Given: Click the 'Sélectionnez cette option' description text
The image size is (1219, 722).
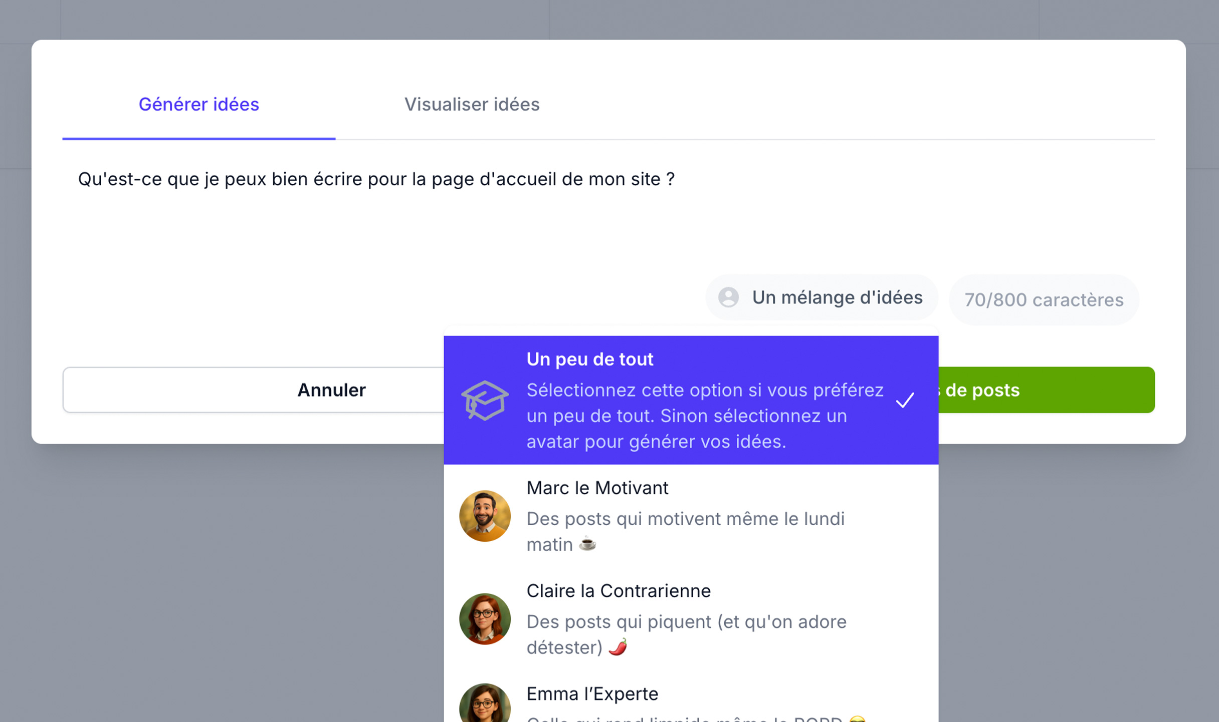Looking at the screenshot, I should tap(705, 416).
